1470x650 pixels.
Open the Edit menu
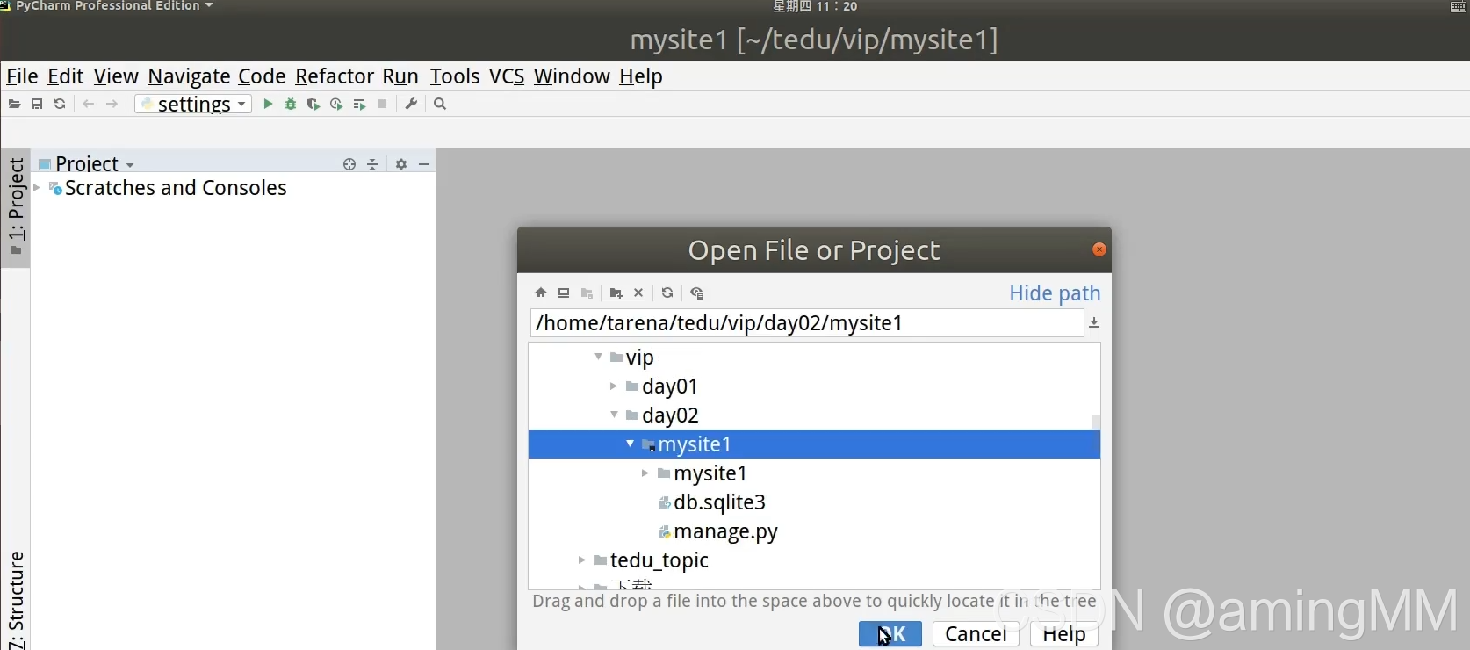pos(65,76)
